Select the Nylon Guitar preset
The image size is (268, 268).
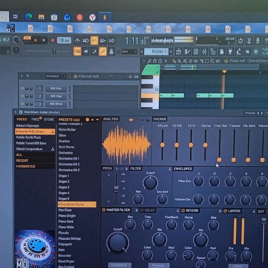pos(67,130)
